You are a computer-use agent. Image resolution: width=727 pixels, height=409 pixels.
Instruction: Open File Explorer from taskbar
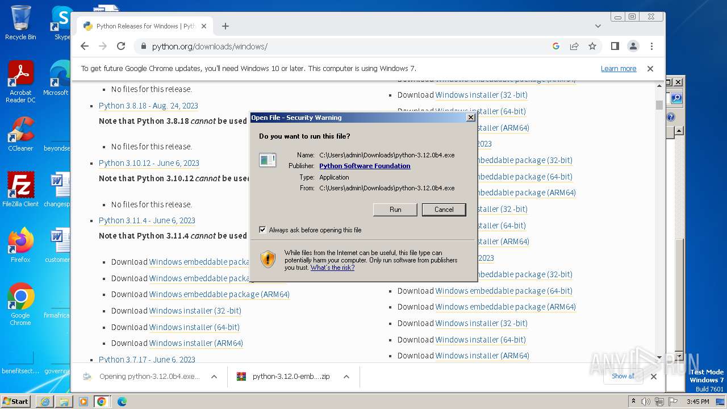(64, 402)
